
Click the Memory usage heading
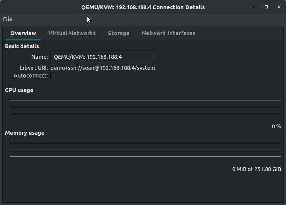(x=25, y=133)
